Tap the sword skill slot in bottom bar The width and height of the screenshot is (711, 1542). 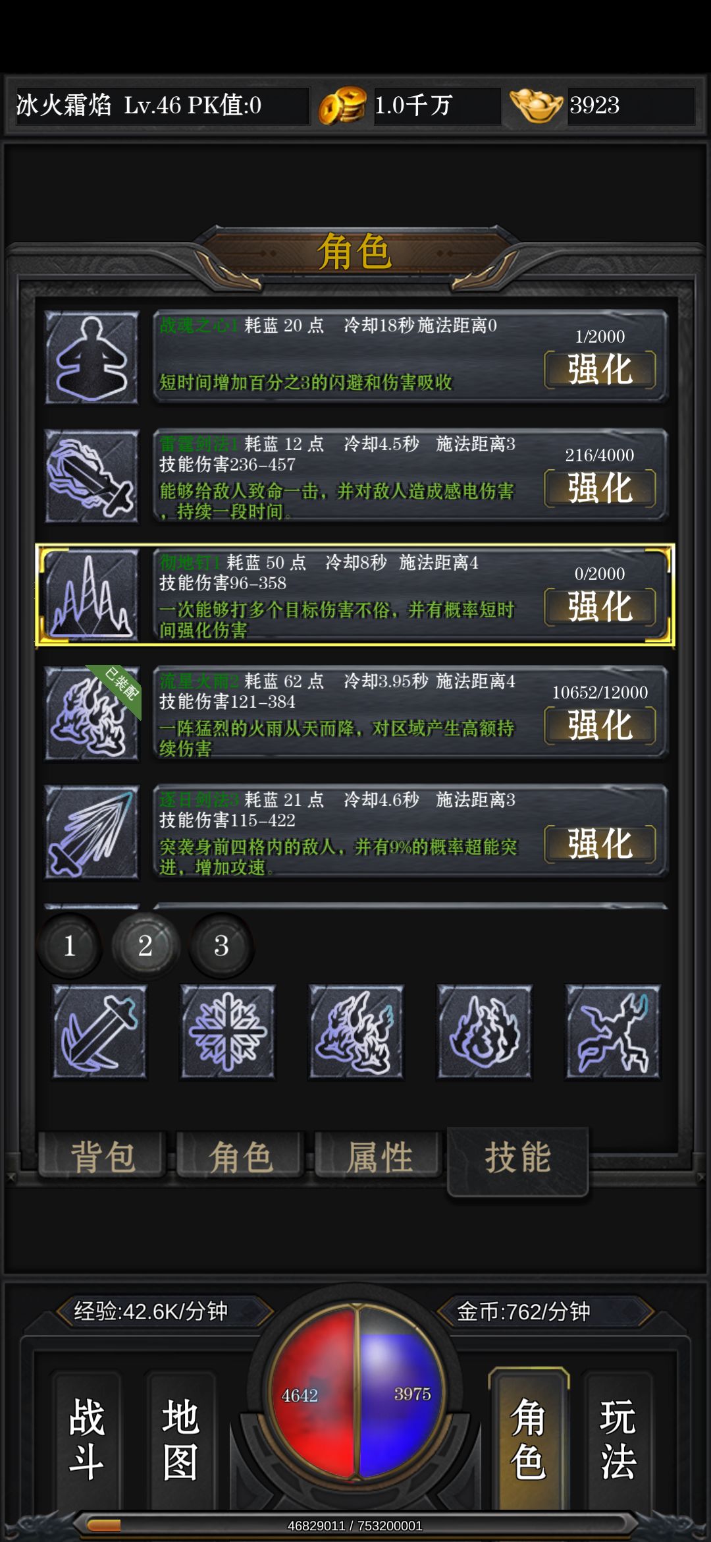[x=99, y=1032]
